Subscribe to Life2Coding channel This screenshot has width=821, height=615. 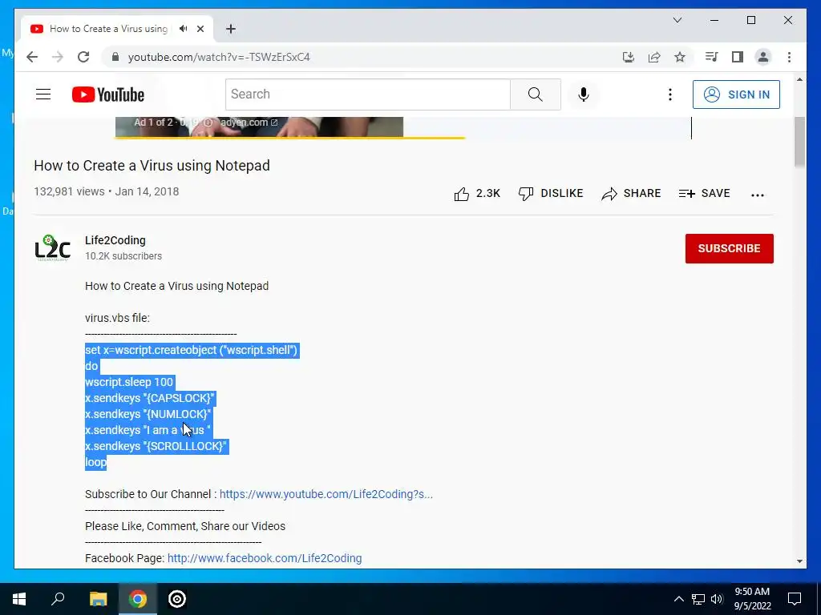point(729,248)
